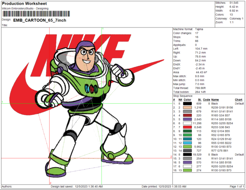Click the Area value 44.43 in²
Image resolution: width=246 pixels, height=190 pixels.
[201, 72]
